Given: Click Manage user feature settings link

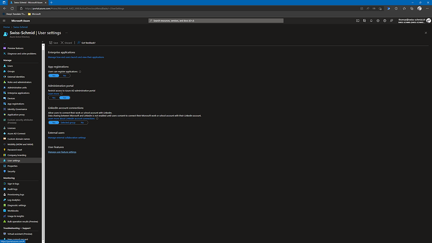Looking at the screenshot, I should pyautogui.click(x=62, y=152).
